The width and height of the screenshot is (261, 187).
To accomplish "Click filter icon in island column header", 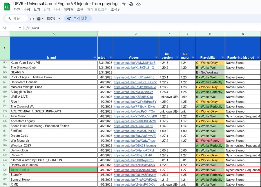I will pos(95,58).
